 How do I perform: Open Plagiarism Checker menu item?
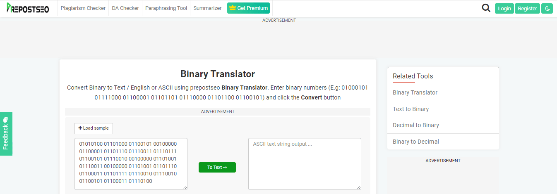click(x=83, y=8)
